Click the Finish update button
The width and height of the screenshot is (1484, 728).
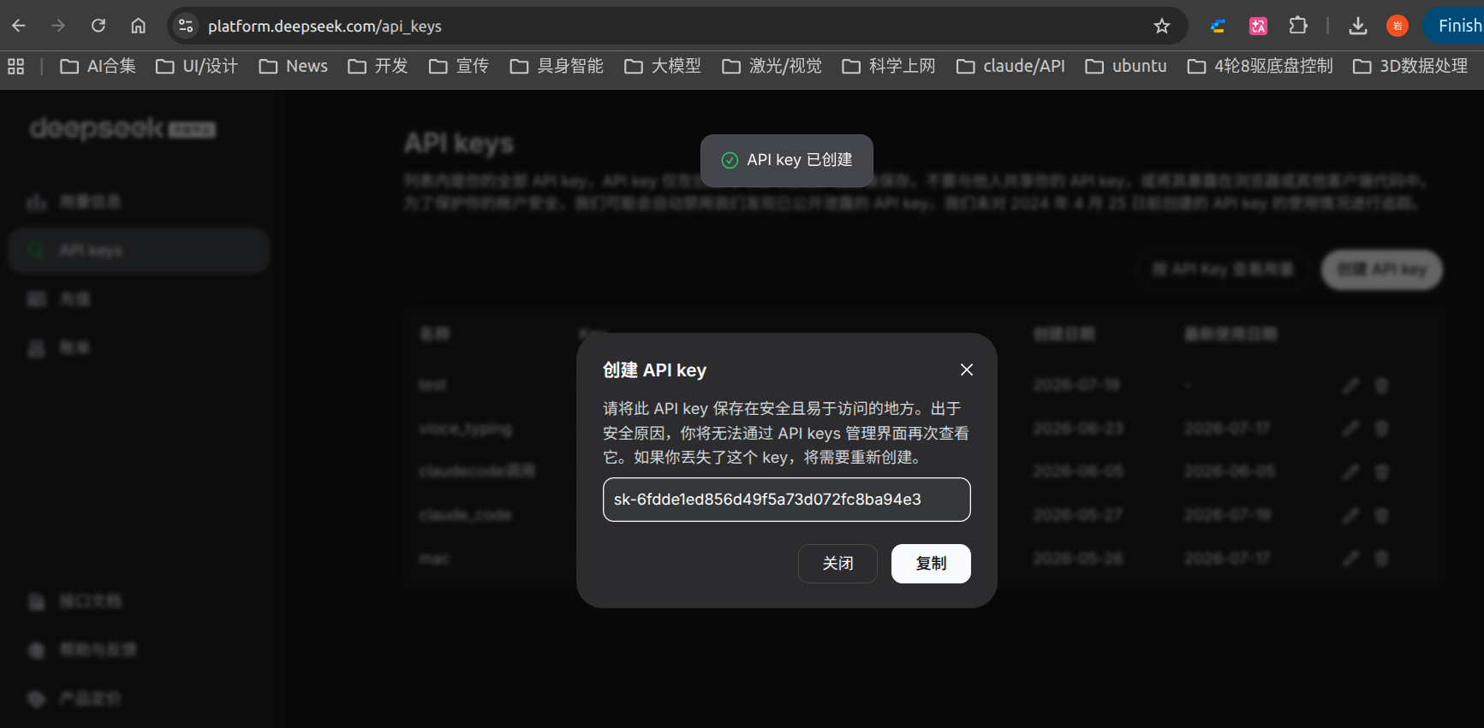pyautogui.click(x=1455, y=26)
